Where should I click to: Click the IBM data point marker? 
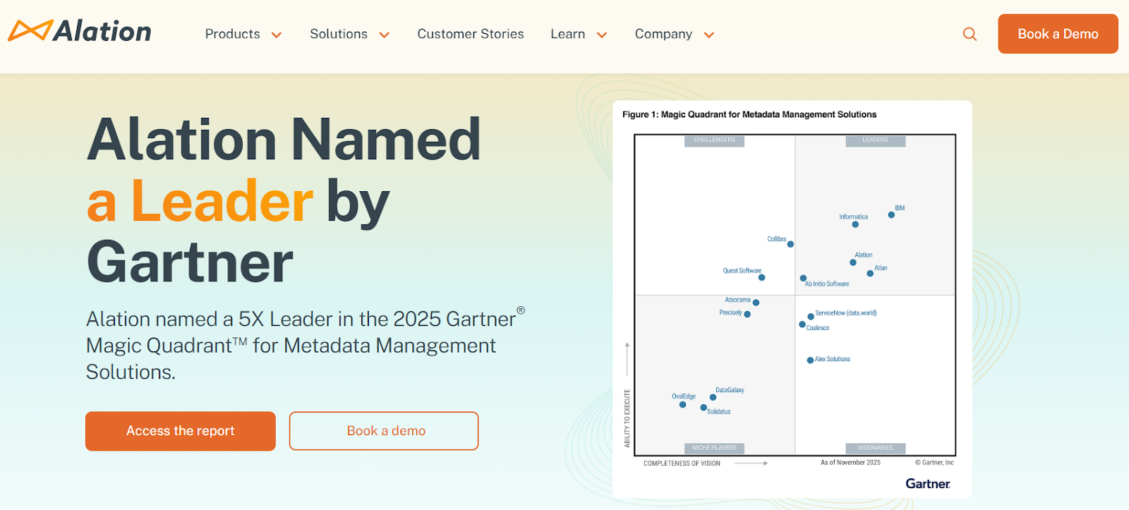[x=891, y=215]
